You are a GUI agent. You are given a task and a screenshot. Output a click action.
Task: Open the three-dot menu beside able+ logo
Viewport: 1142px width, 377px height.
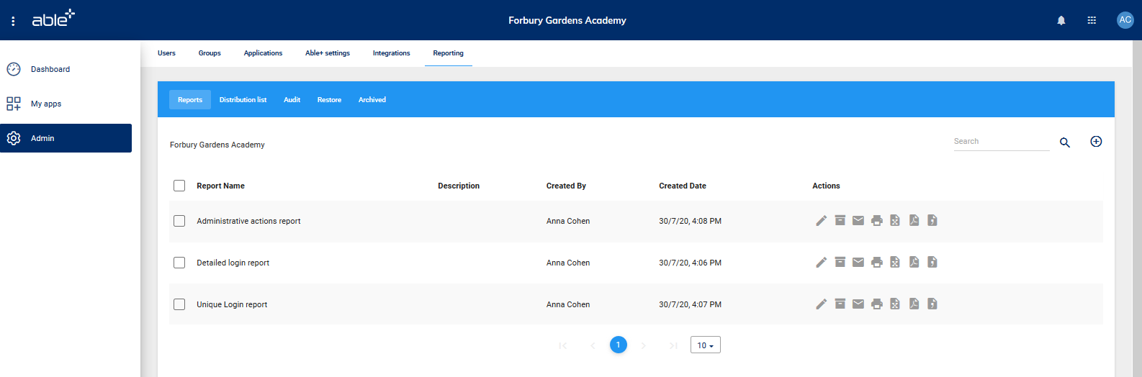[13, 21]
